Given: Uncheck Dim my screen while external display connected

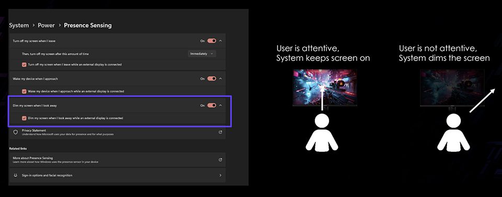Looking at the screenshot, I should (24, 118).
